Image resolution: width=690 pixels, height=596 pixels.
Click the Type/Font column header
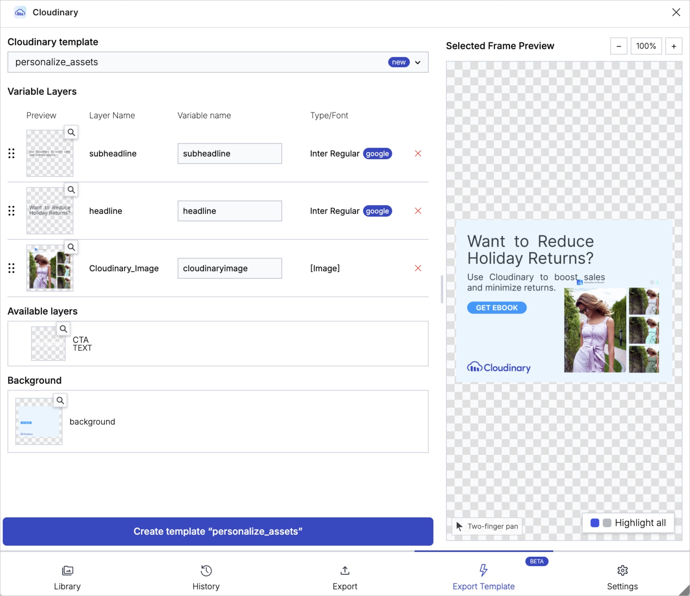[x=329, y=116]
